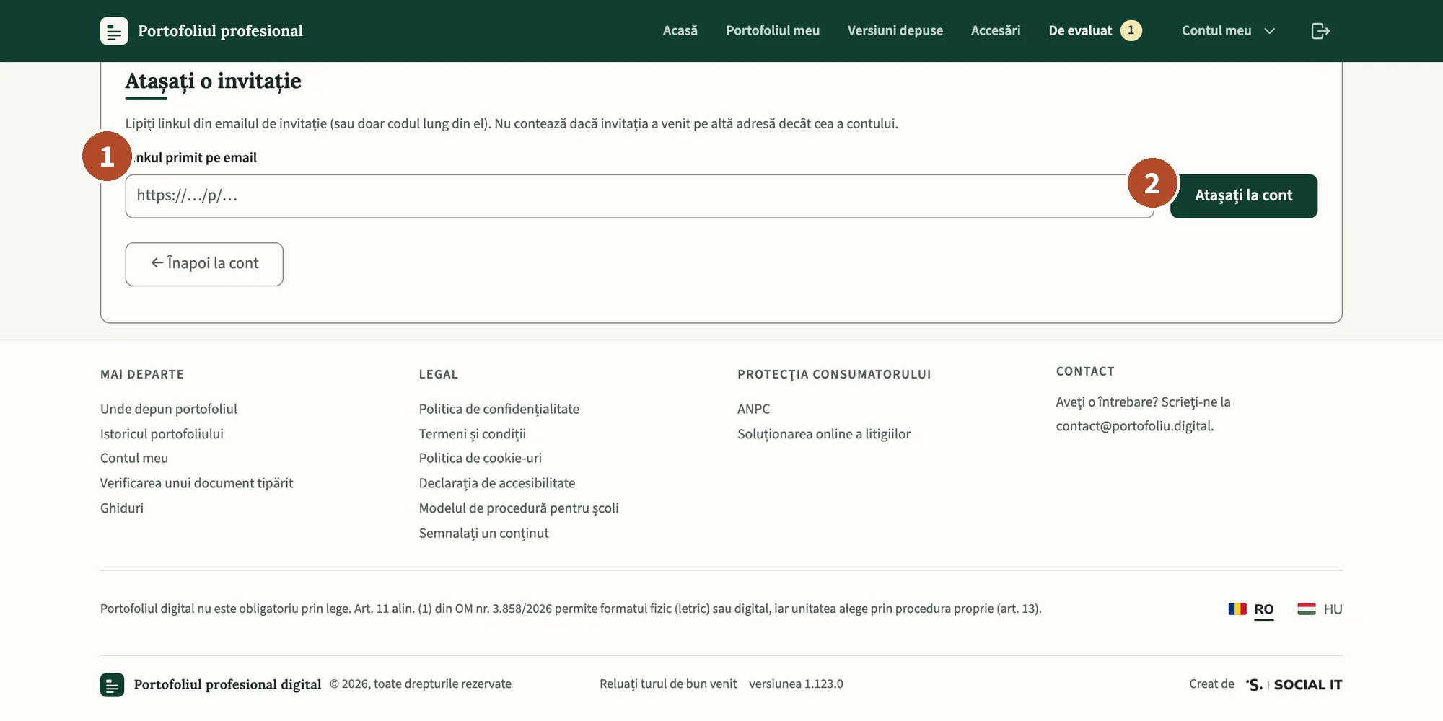1443x721 pixels.
Task: Open Soluționarea online a litigiilor link
Action: pyautogui.click(x=824, y=434)
